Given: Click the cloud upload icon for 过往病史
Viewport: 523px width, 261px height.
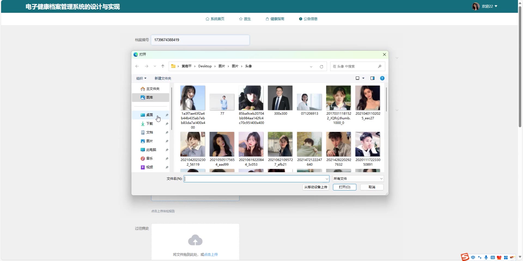Looking at the screenshot, I should coord(195,240).
